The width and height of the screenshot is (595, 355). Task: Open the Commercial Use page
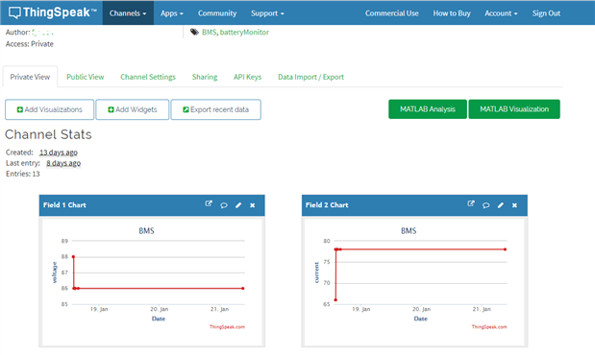391,13
